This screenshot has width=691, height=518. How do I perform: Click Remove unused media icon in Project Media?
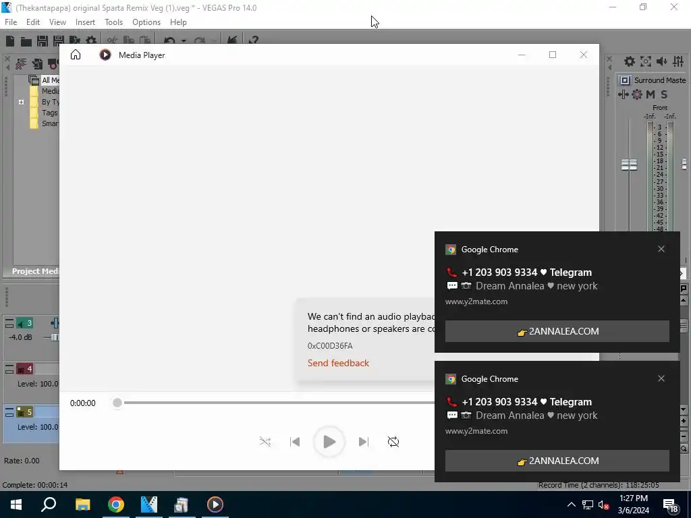coord(21,64)
